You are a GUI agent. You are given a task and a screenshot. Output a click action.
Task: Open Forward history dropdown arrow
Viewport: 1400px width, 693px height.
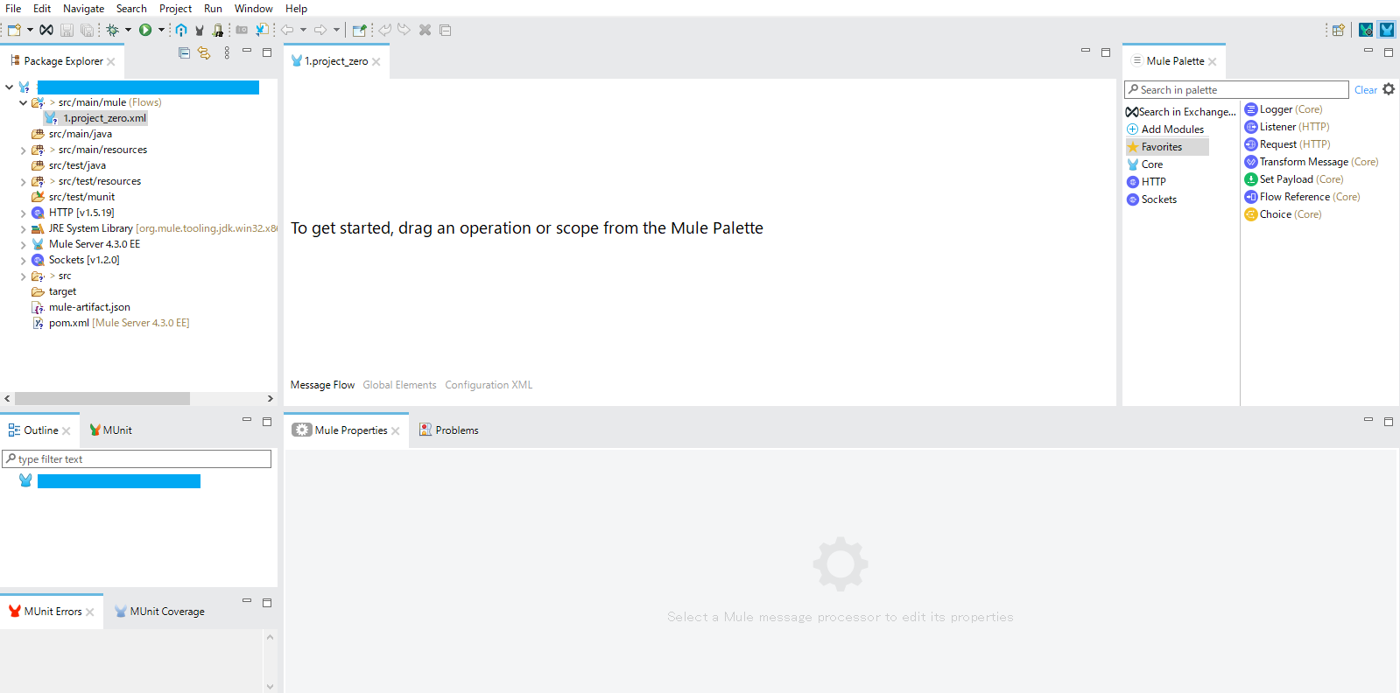[336, 30]
